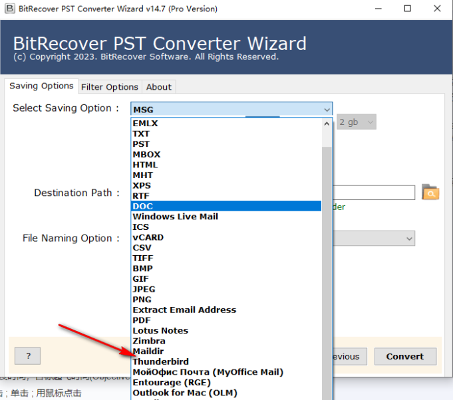The width and height of the screenshot is (453, 400).
Task: Select GIF in the list
Action: [226, 279]
